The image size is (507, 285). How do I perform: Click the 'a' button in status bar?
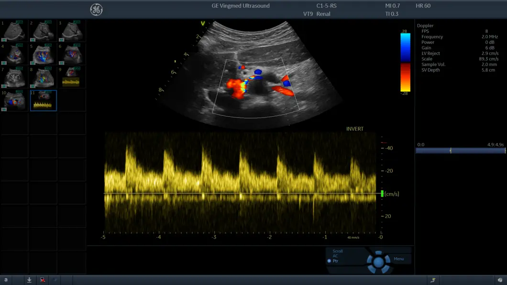6,280
